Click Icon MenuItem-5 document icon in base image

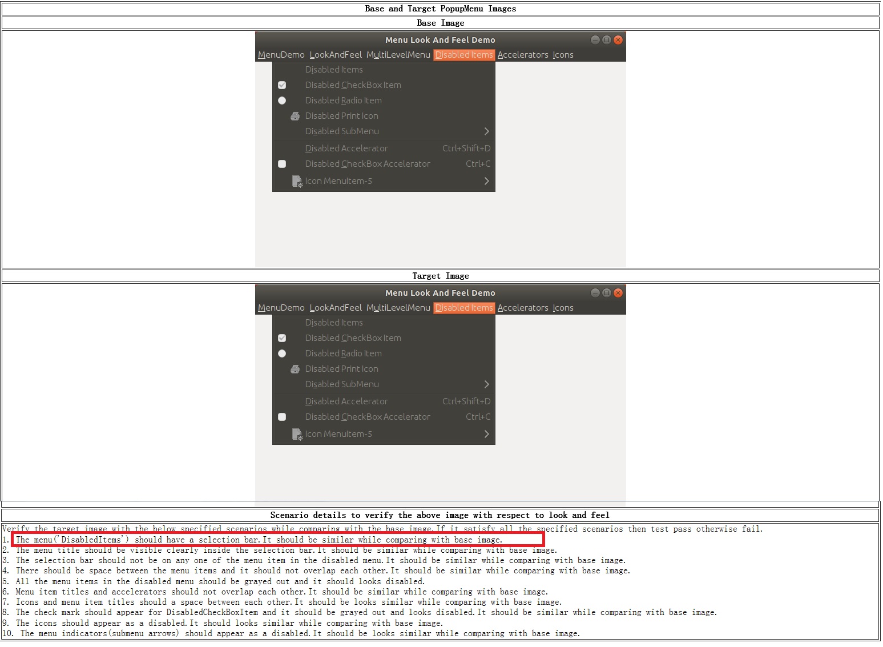[297, 181]
